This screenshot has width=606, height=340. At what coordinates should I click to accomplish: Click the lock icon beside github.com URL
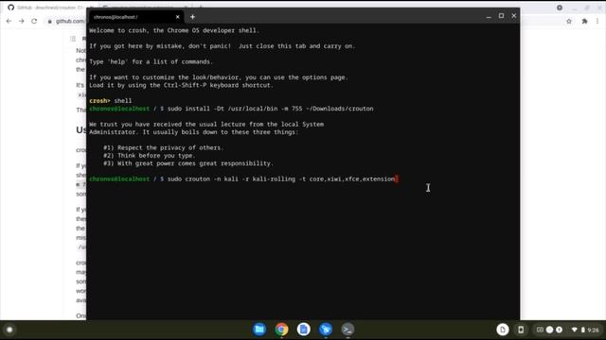50,21
